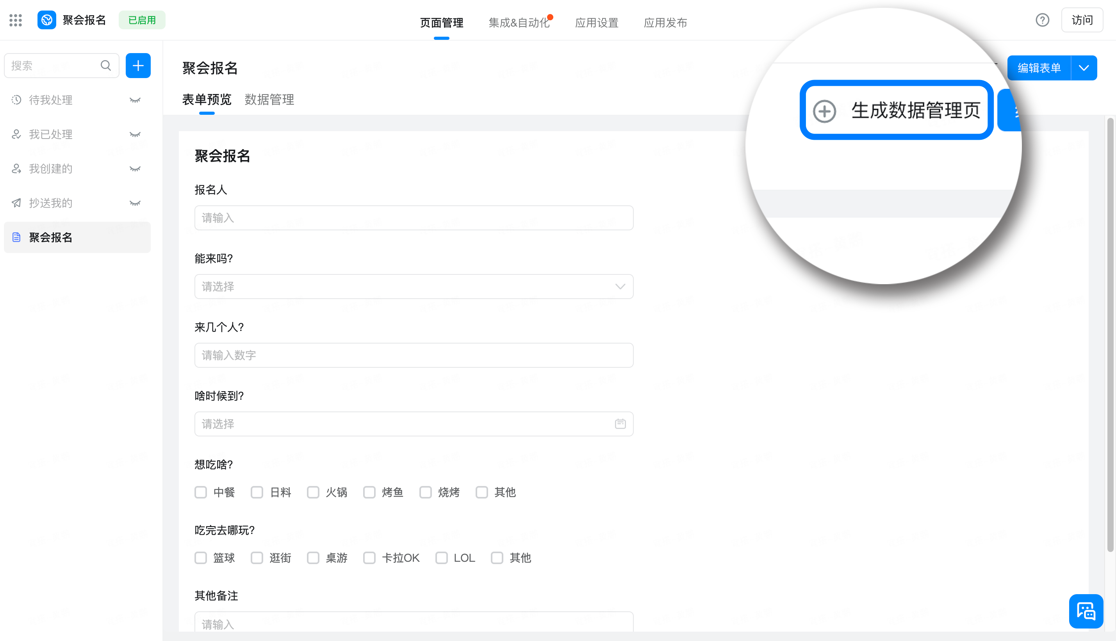Viewport: 1116px width, 641px height.
Task: Add a new page with plus button
Action: point(138,66)
